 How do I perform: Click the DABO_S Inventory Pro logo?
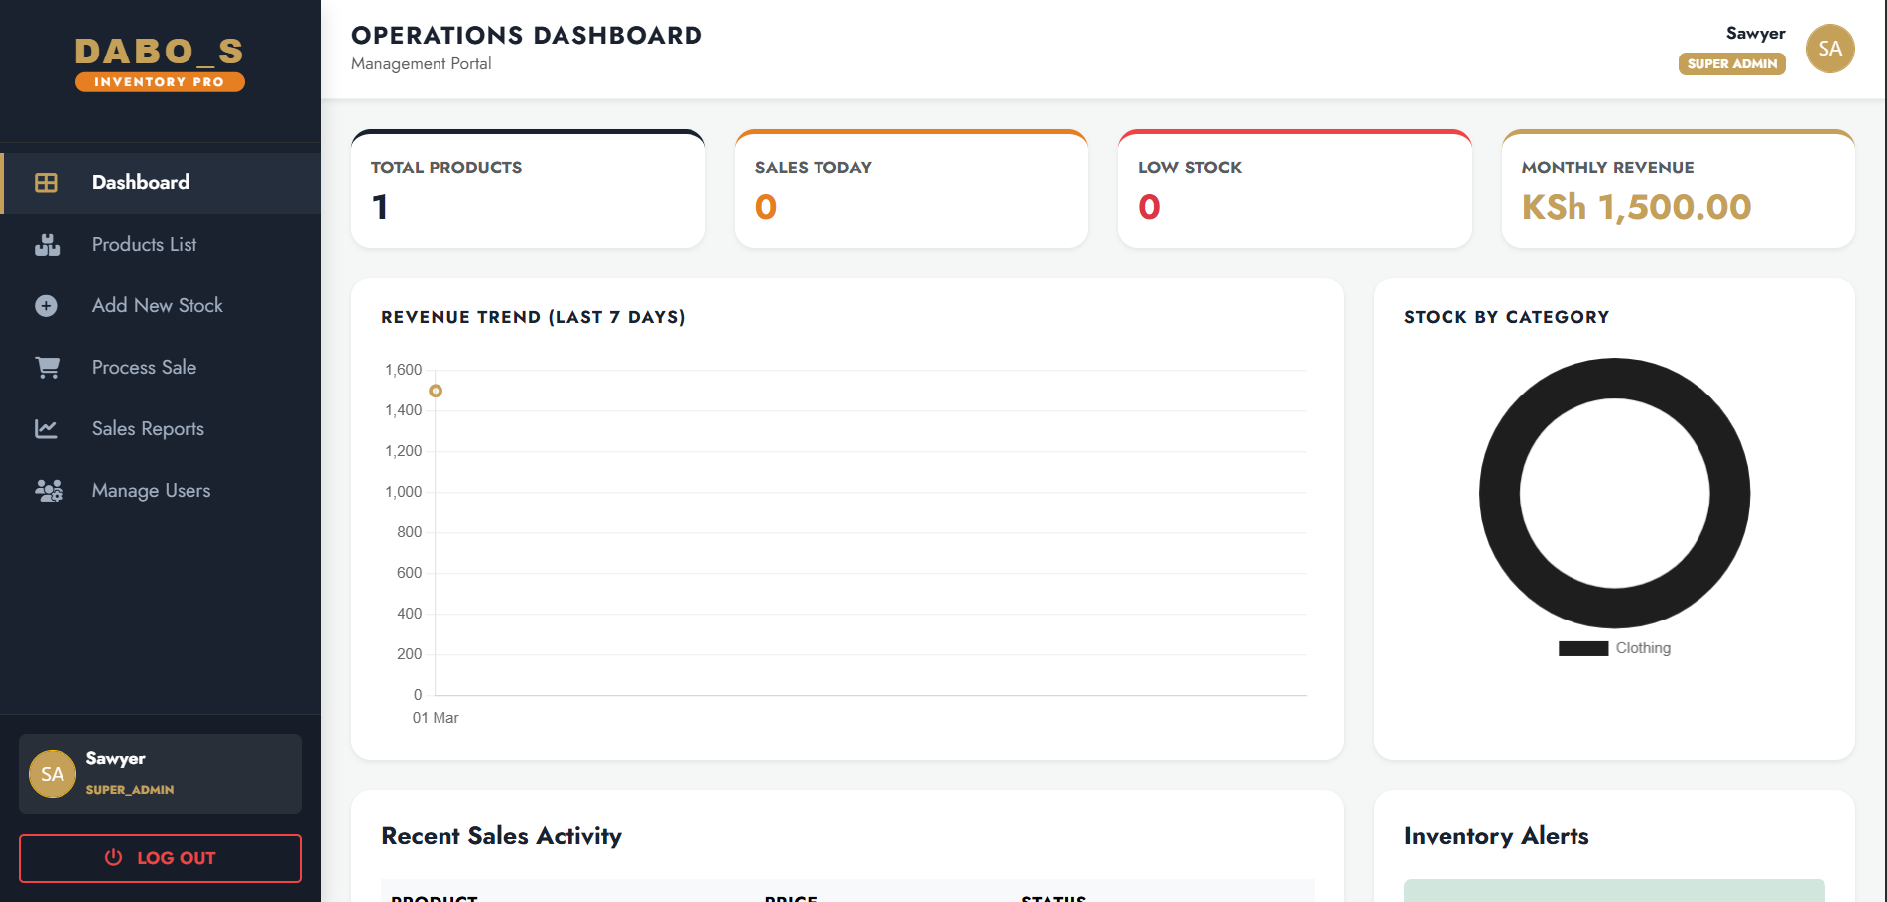[160, 63]
